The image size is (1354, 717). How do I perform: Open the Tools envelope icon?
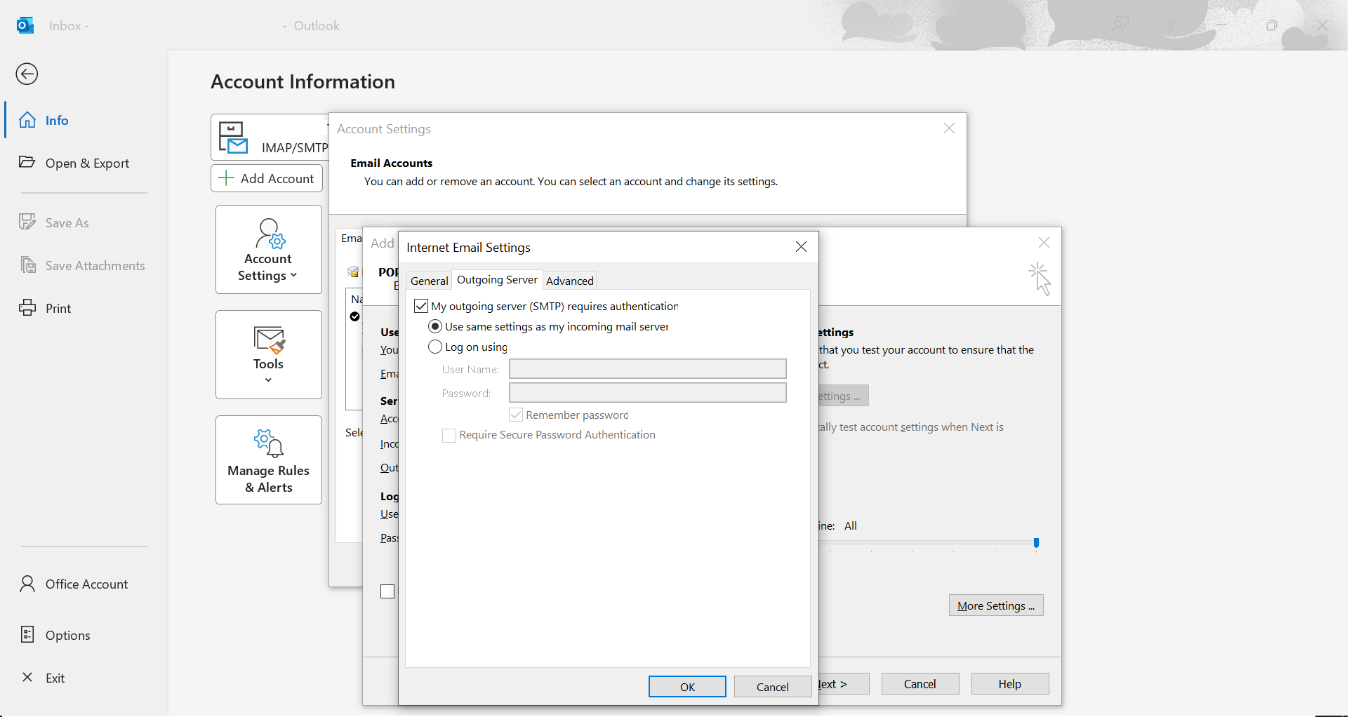pos(269,340)
